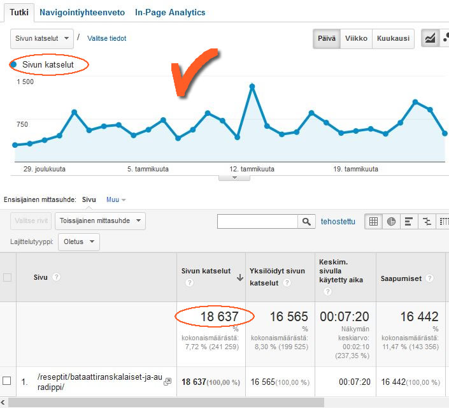
Task: Open help icon for Yksilöidyt sivun katselut
Action: (x=287, y=283)
